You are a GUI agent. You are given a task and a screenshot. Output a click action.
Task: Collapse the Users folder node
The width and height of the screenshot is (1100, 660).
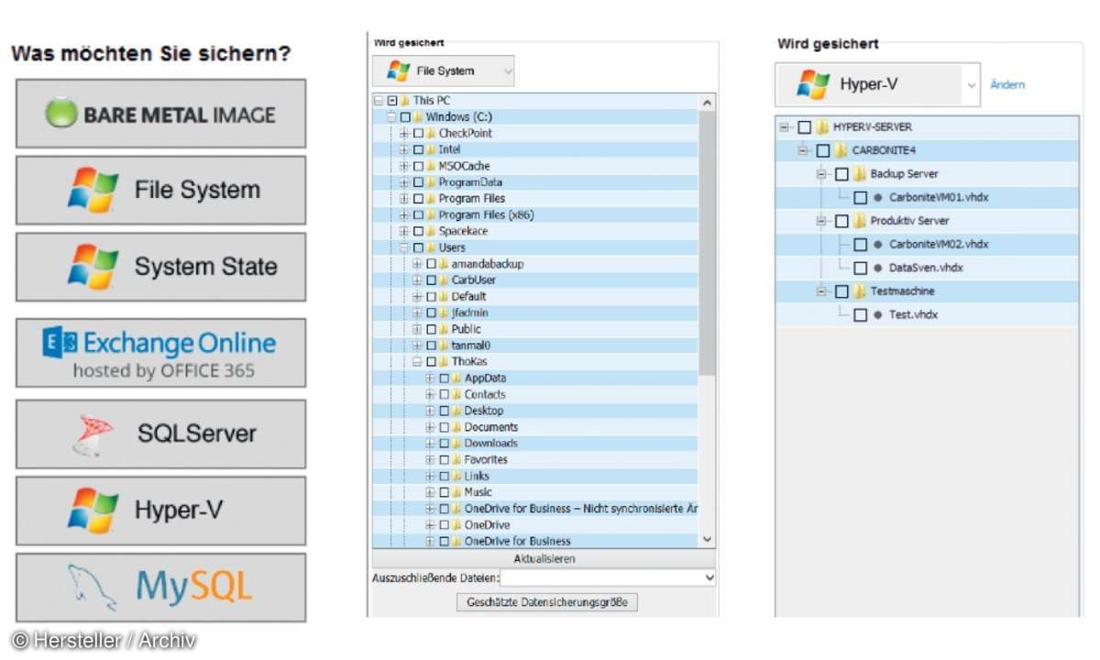click(x=404, y=247)
